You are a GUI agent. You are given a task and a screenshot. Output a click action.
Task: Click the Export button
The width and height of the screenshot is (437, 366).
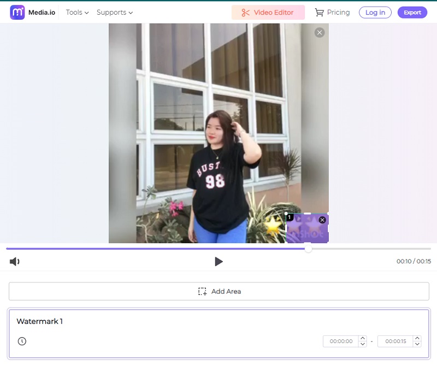coord(412,12)
